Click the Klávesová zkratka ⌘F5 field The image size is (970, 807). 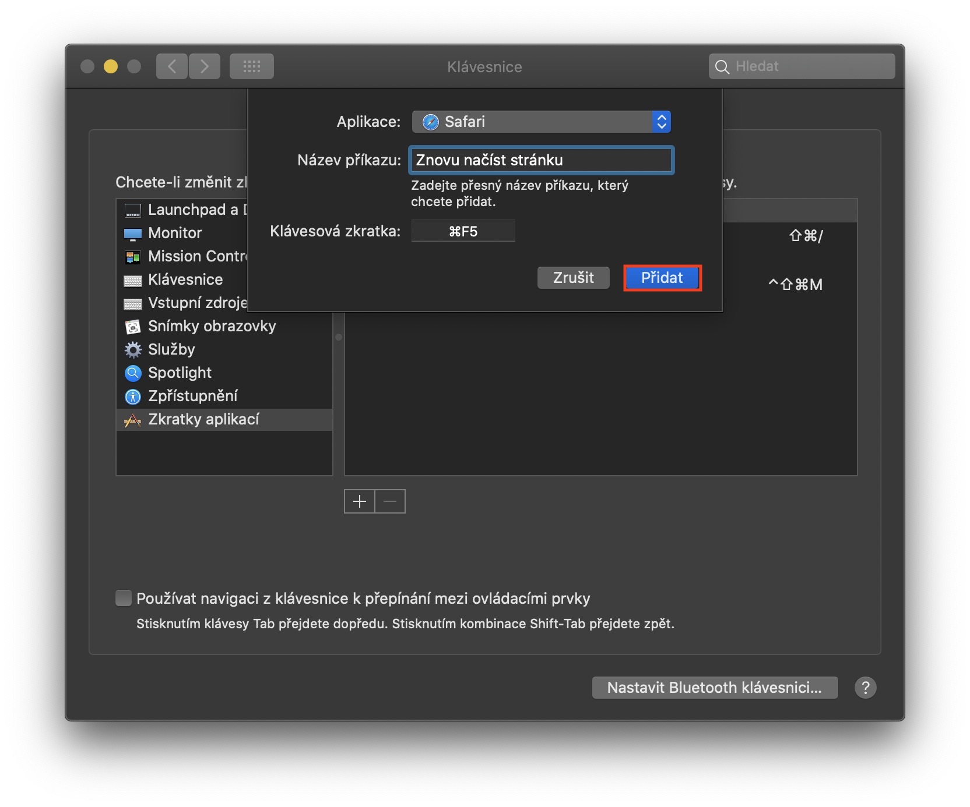pyautogui.click(x=463, y=231)
